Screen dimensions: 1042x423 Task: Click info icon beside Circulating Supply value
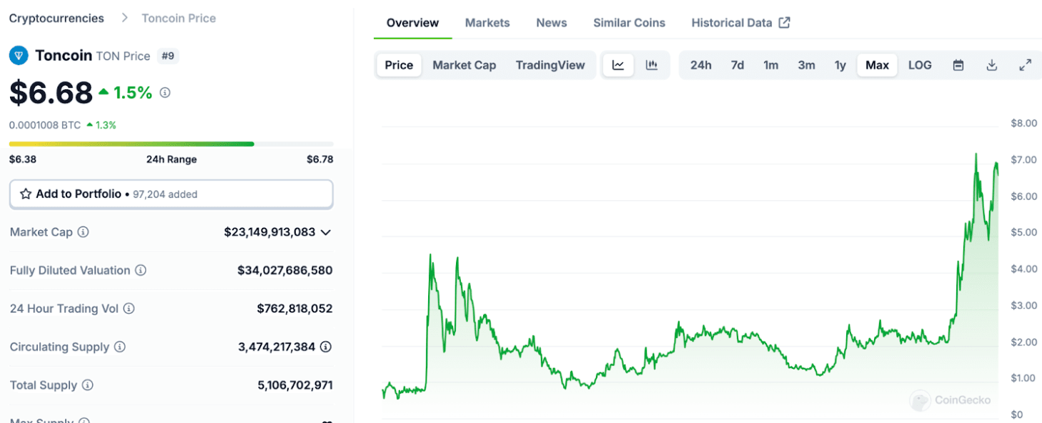coord(326,347)
